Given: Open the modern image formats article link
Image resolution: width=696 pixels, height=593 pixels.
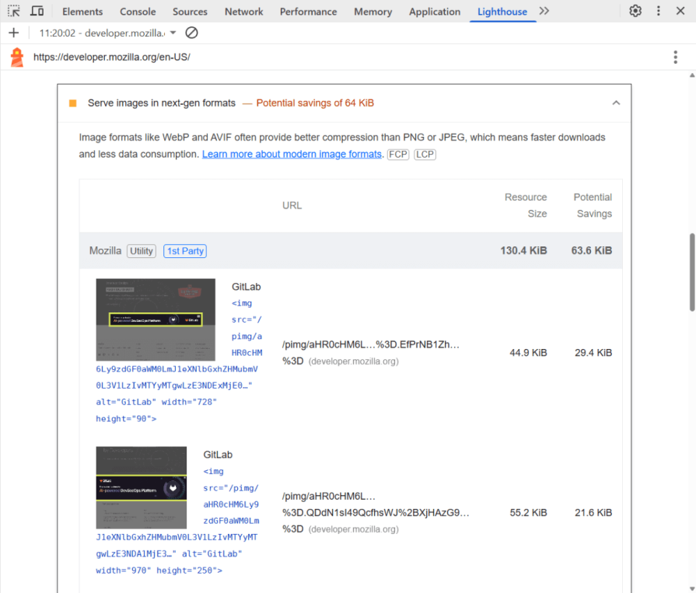Looking at the screenshot, I should coord(292,154).
